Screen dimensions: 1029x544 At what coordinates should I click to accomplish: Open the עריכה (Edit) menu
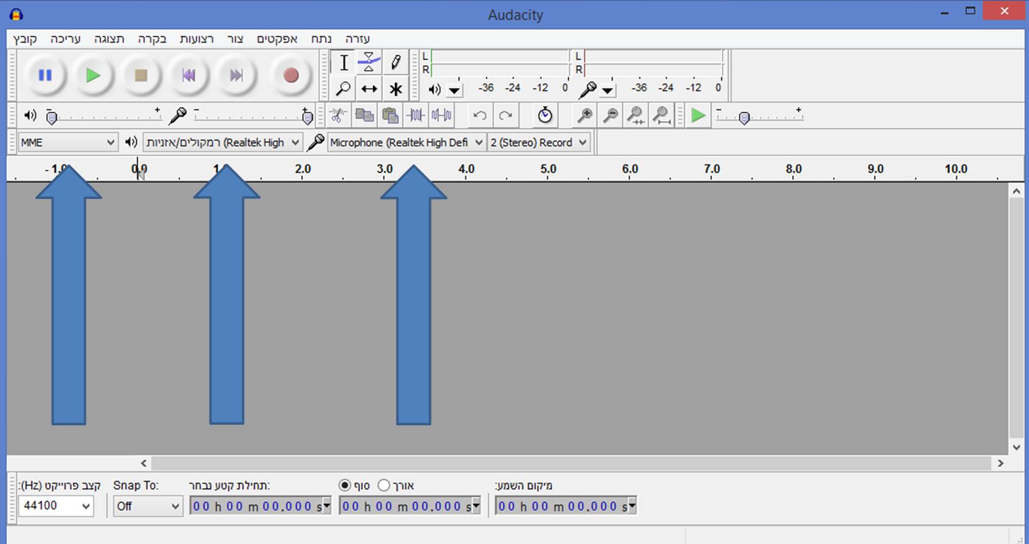pyautogui.click(x=66, y=39)
